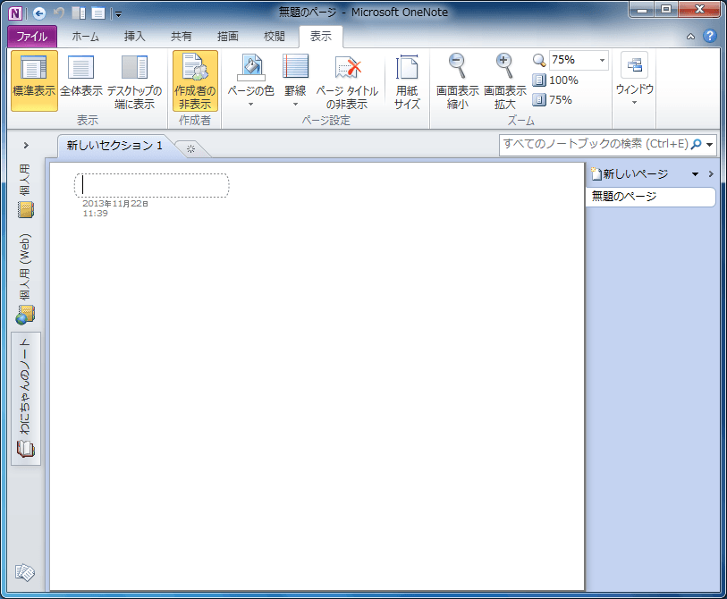
Task: Minimize the OneNote window
Action: coord(642,10)
